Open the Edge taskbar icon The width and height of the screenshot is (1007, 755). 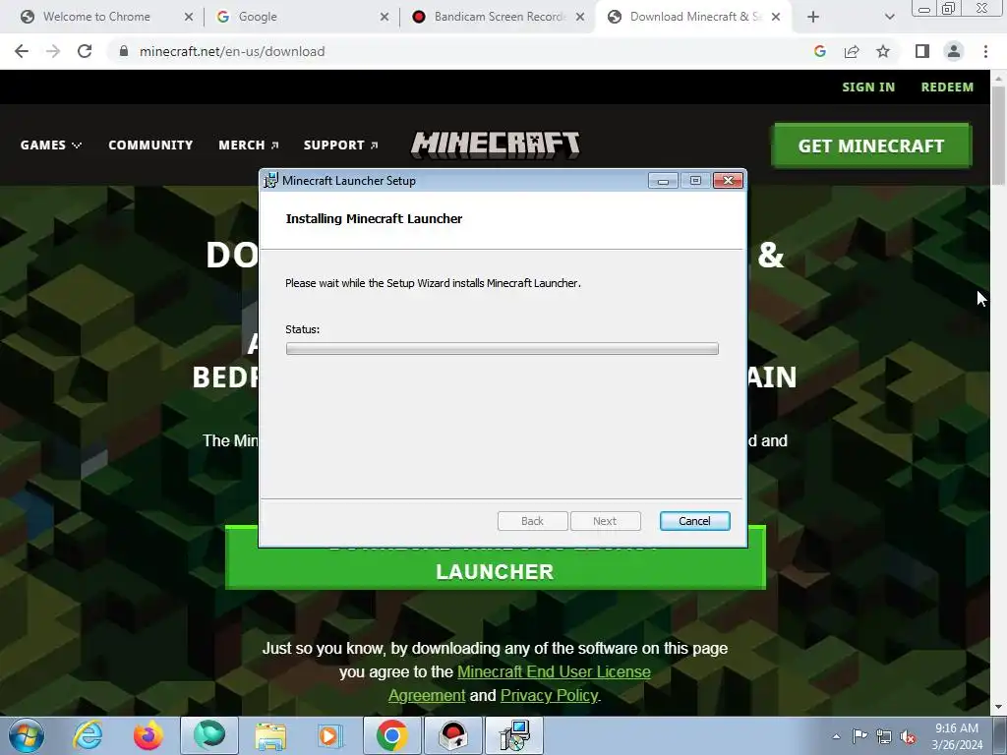pyautogui.click(x=209, y=735)
